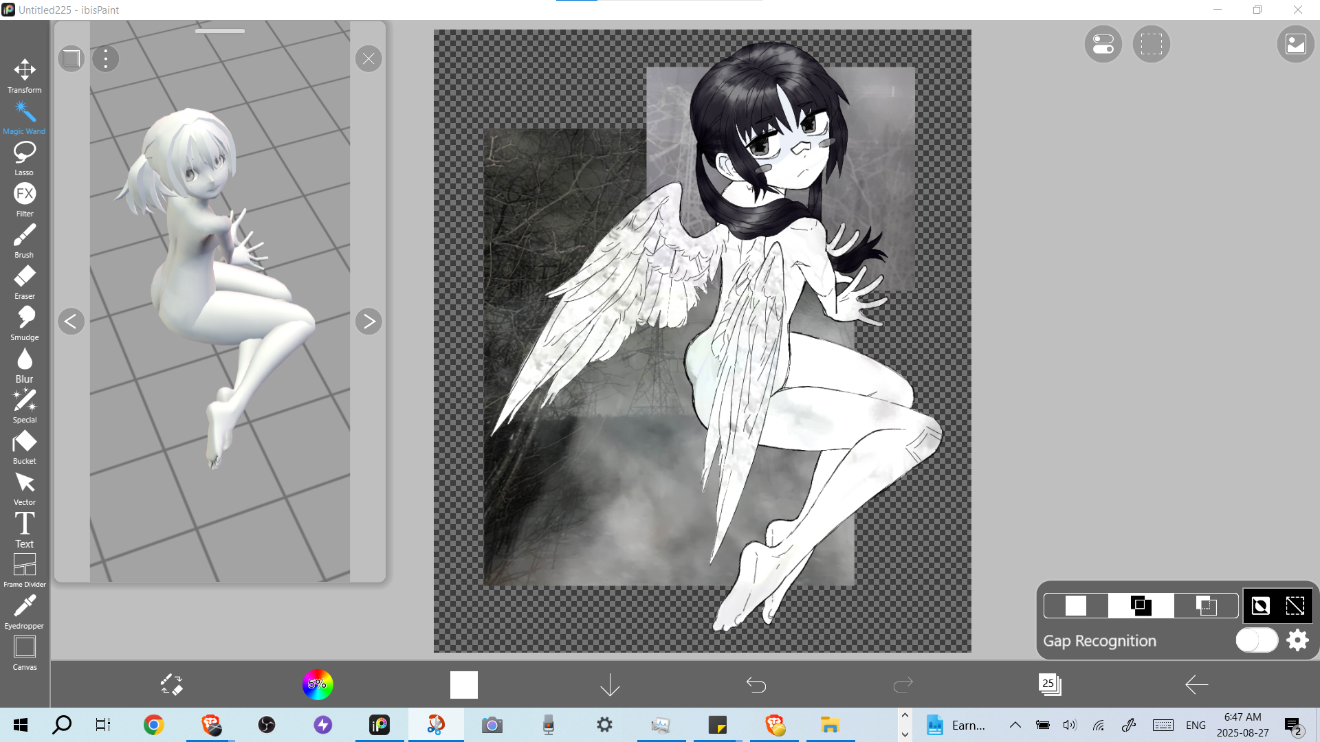Screen dimensions: 1320x742
Task: Open the reference window three-dot menu
Action: pos(105,58)
